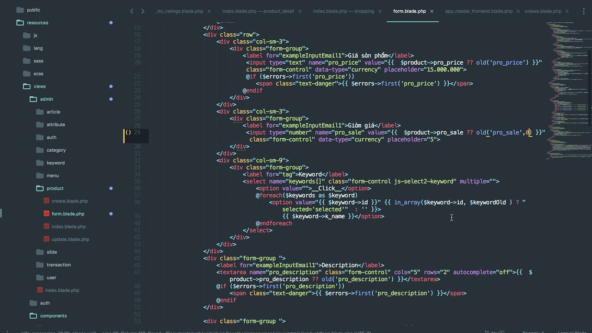Image resolution: width=592 pixels, height=333 pixels.
Task: Click the @foreach($keywords as $keyword) line
Action: pyautogui.click(x=307, y=195)
